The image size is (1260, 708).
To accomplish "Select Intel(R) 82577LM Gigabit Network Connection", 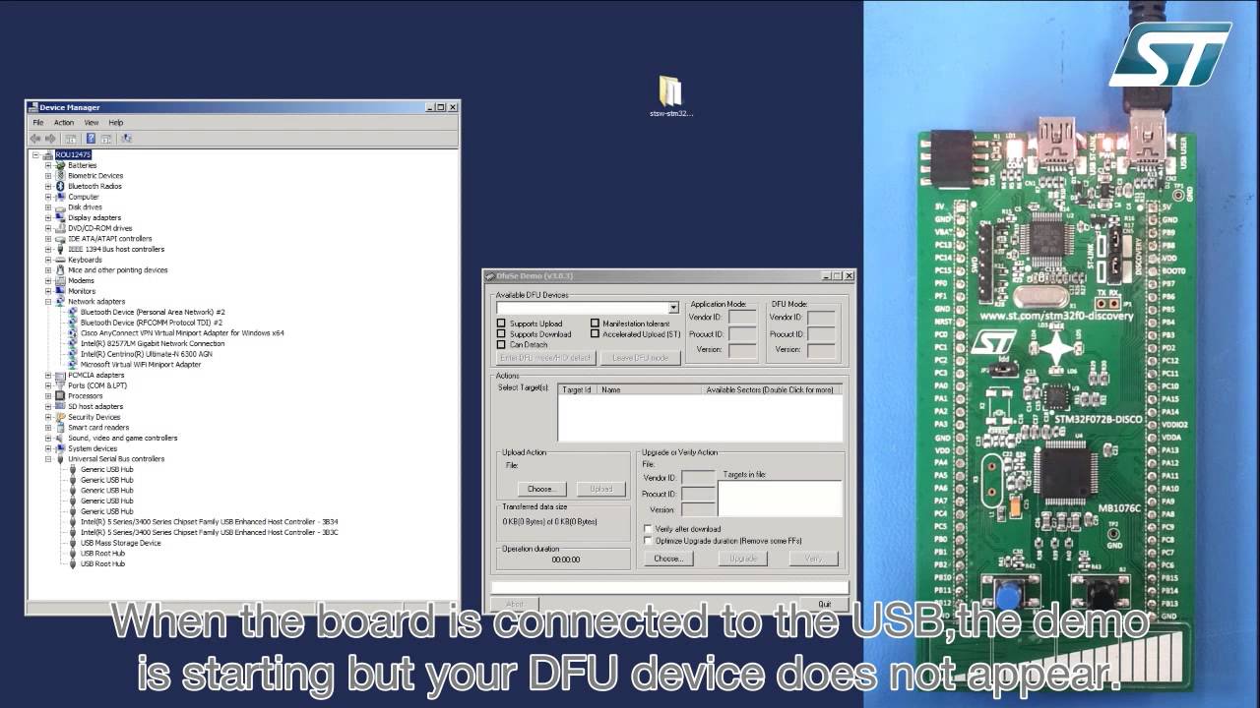I will (x=153, y=343).
